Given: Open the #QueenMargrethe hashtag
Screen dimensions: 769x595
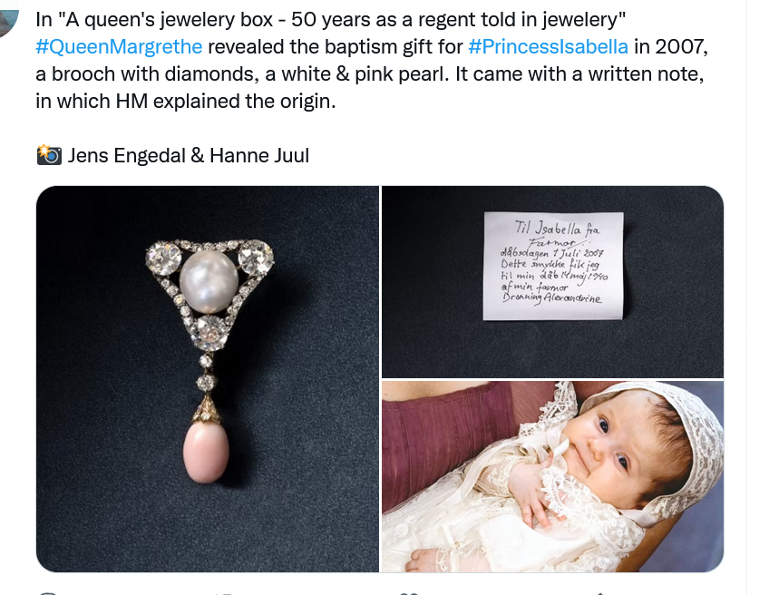Looking at the screenshot, I should click(x=119, y=47).
